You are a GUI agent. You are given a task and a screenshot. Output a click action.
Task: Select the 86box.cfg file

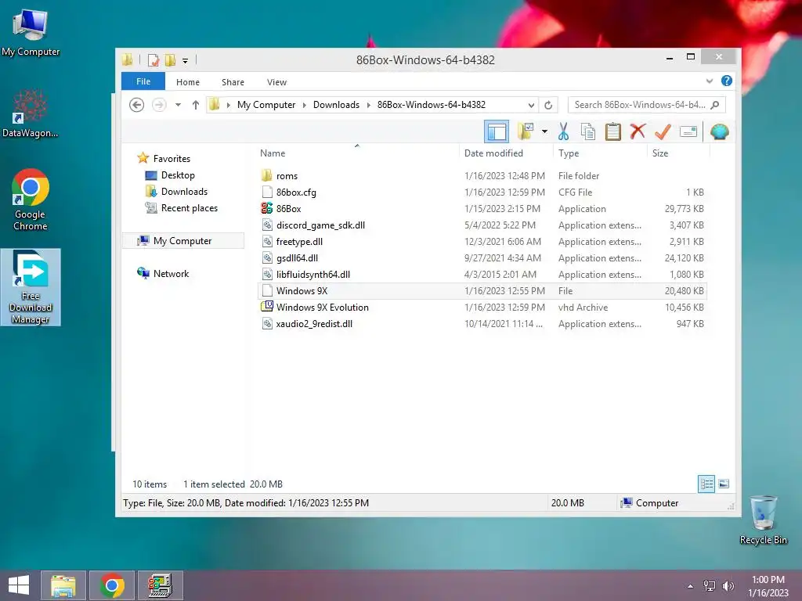click(482, 193)
